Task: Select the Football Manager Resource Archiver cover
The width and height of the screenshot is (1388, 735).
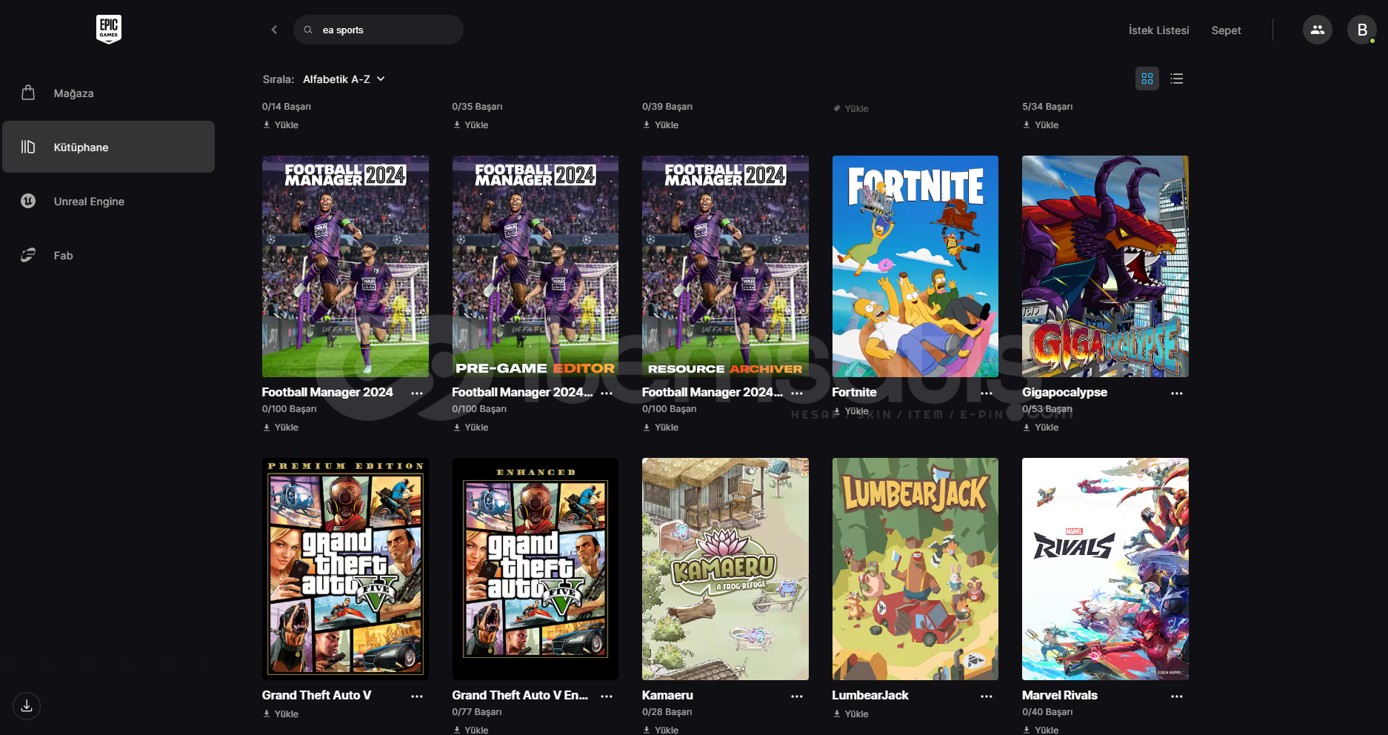Action: [725, 266]
